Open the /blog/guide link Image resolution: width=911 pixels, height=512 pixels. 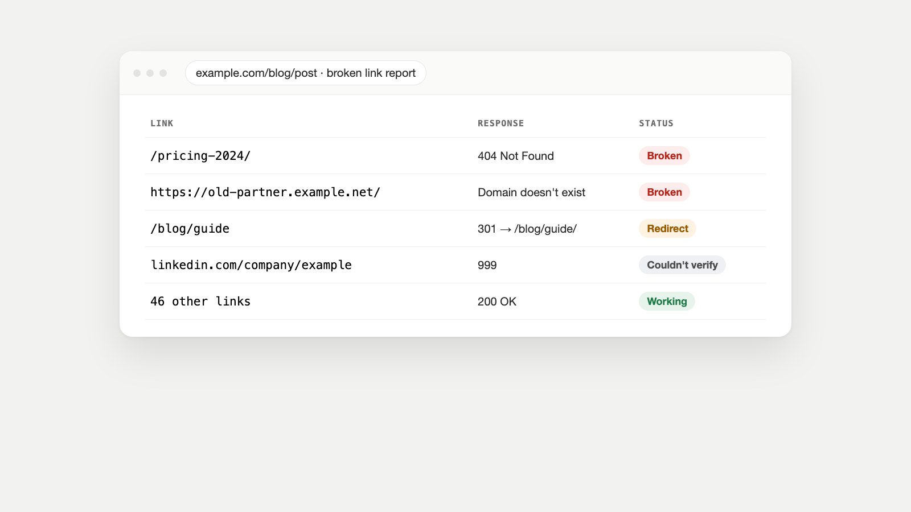click(190, 229)
